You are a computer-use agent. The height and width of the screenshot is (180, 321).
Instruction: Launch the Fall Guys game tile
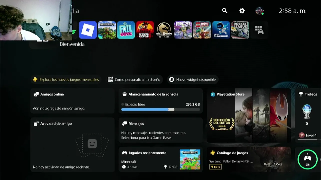pos(126,30)
